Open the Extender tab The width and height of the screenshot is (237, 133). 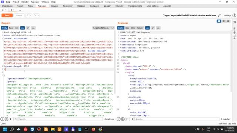119,6
